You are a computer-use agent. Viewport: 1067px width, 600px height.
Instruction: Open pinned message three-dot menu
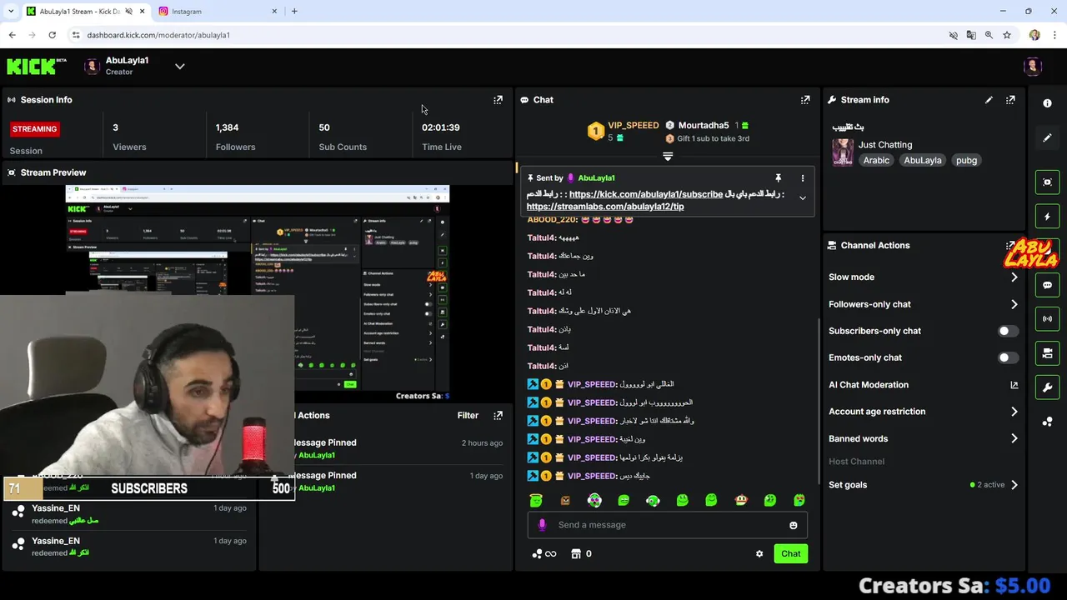coord(803,178)
